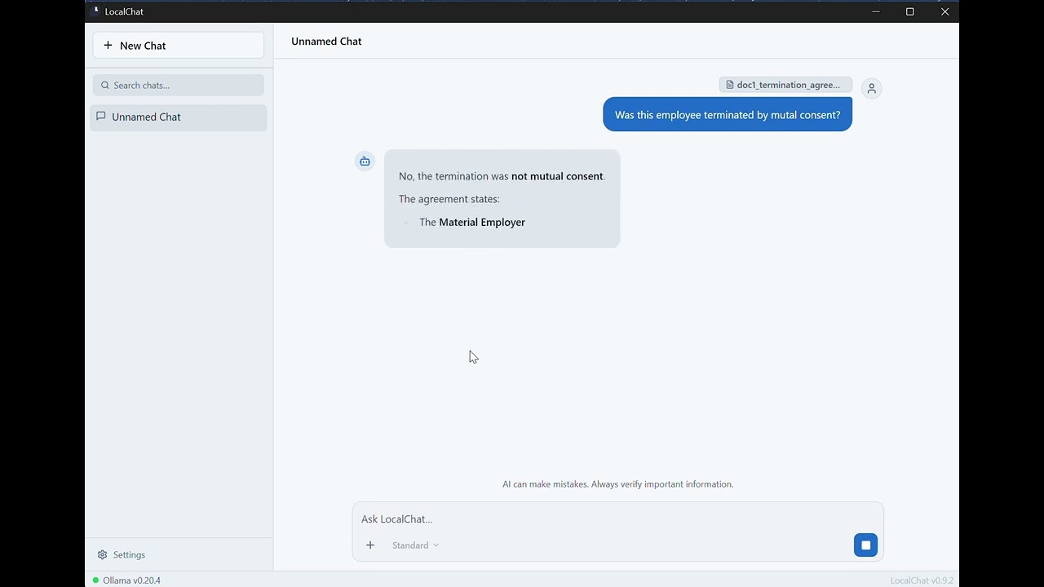Click the Ollama v0.20.4 status text

pyautogui.click(x=131, y=580)
